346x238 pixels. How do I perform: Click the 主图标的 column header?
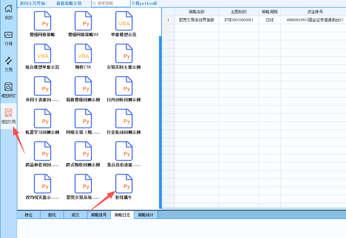[x=239, y=12]
